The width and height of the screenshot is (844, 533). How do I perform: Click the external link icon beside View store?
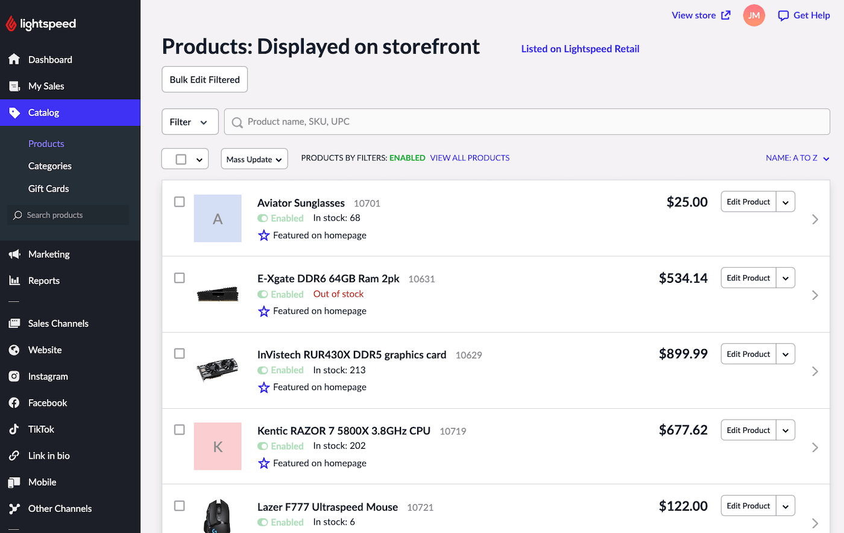point(726,15)
